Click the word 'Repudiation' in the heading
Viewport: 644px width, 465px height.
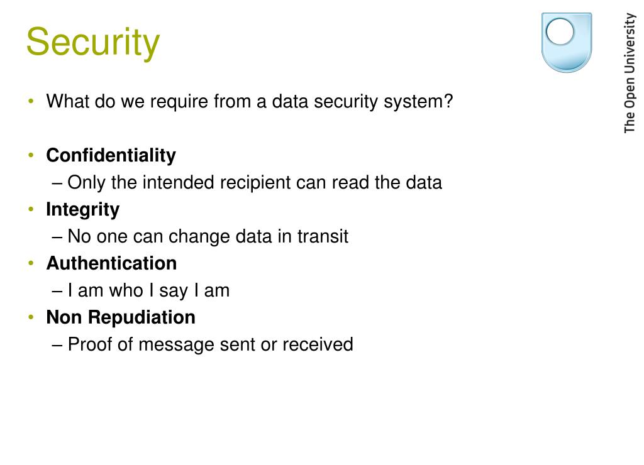[142, 317]
